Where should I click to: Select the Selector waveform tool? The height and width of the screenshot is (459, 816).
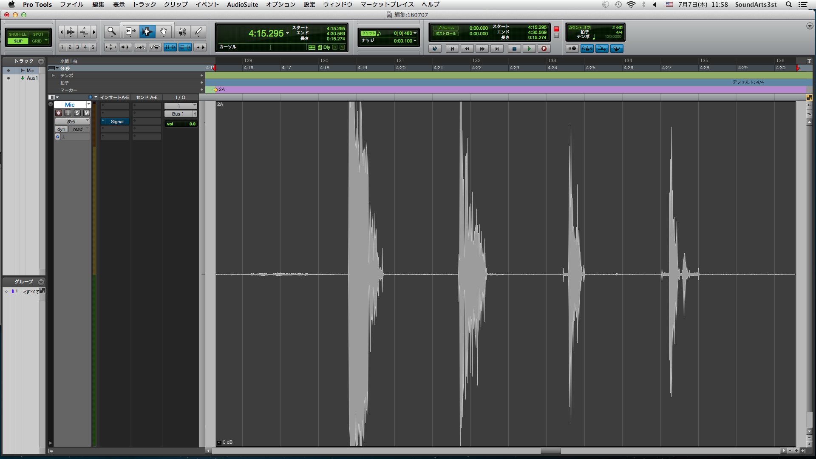coord(147,32)
